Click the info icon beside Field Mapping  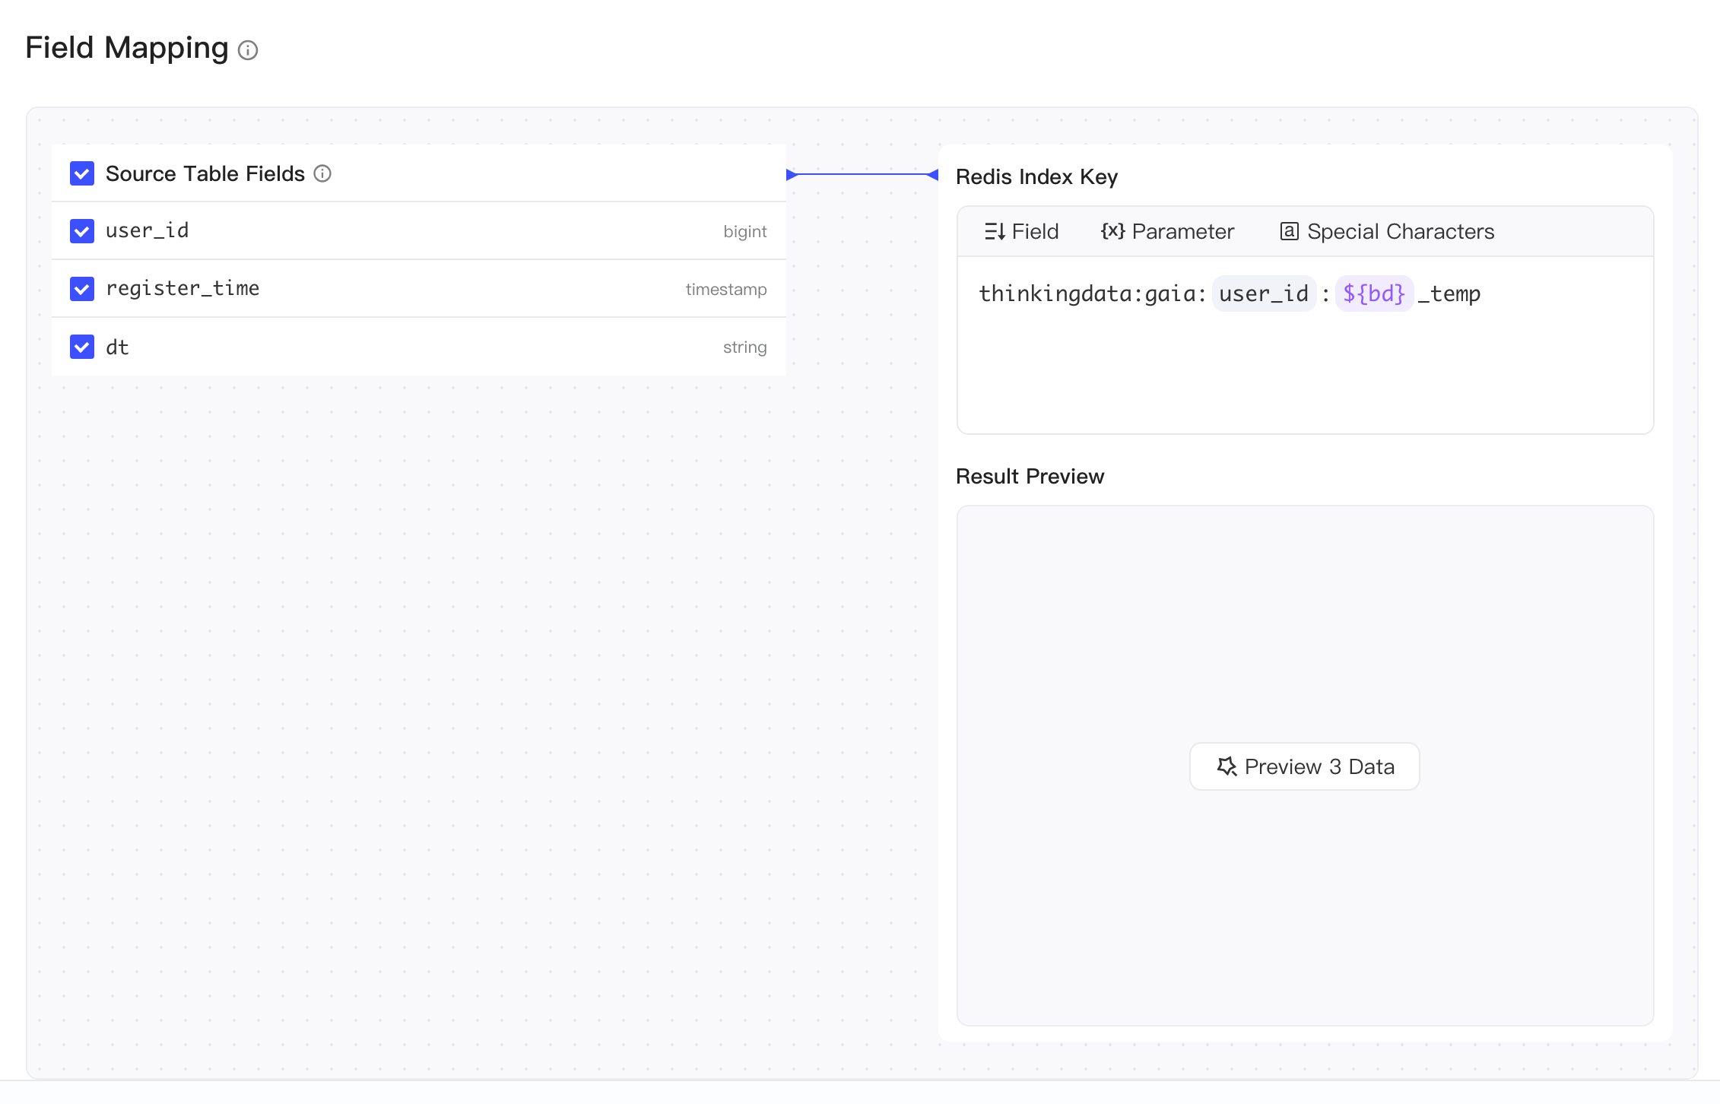point(248,50)
